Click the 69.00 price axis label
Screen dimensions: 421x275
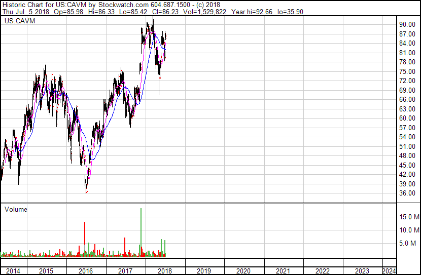(407, 90)
